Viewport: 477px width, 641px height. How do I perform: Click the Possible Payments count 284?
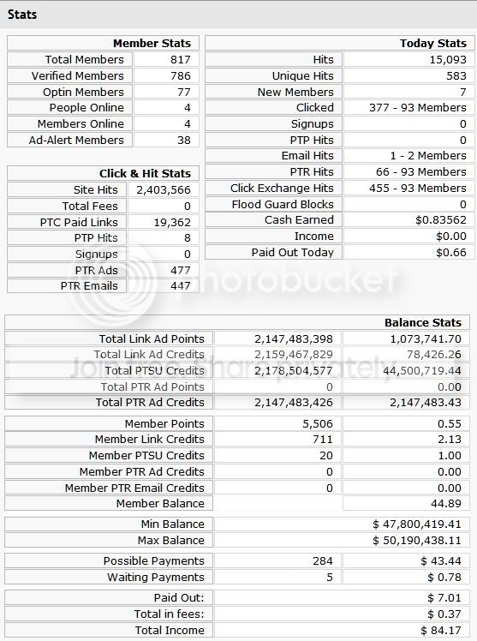tap(323, 560)
